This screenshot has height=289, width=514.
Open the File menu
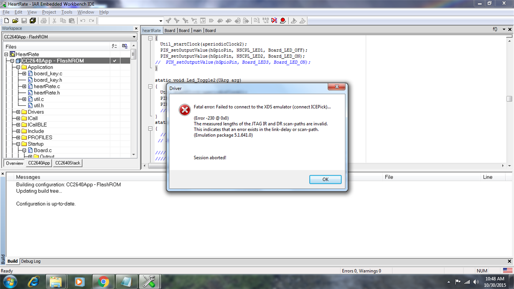tap(6, 12)
